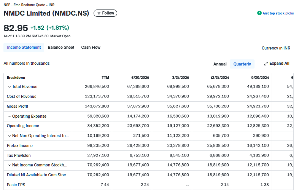This screenshot has width=296, height=190.
Task: Click Tax Provision value 8,545,100
Action: 179,155
